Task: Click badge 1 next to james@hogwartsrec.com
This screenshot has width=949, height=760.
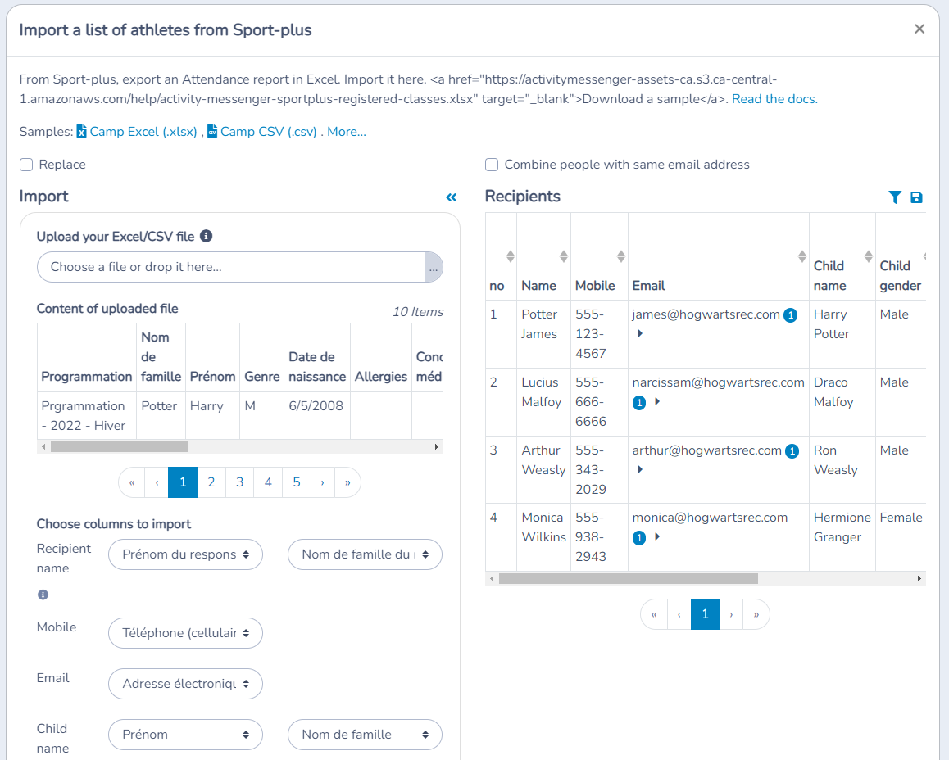Action: click(791, 315)
